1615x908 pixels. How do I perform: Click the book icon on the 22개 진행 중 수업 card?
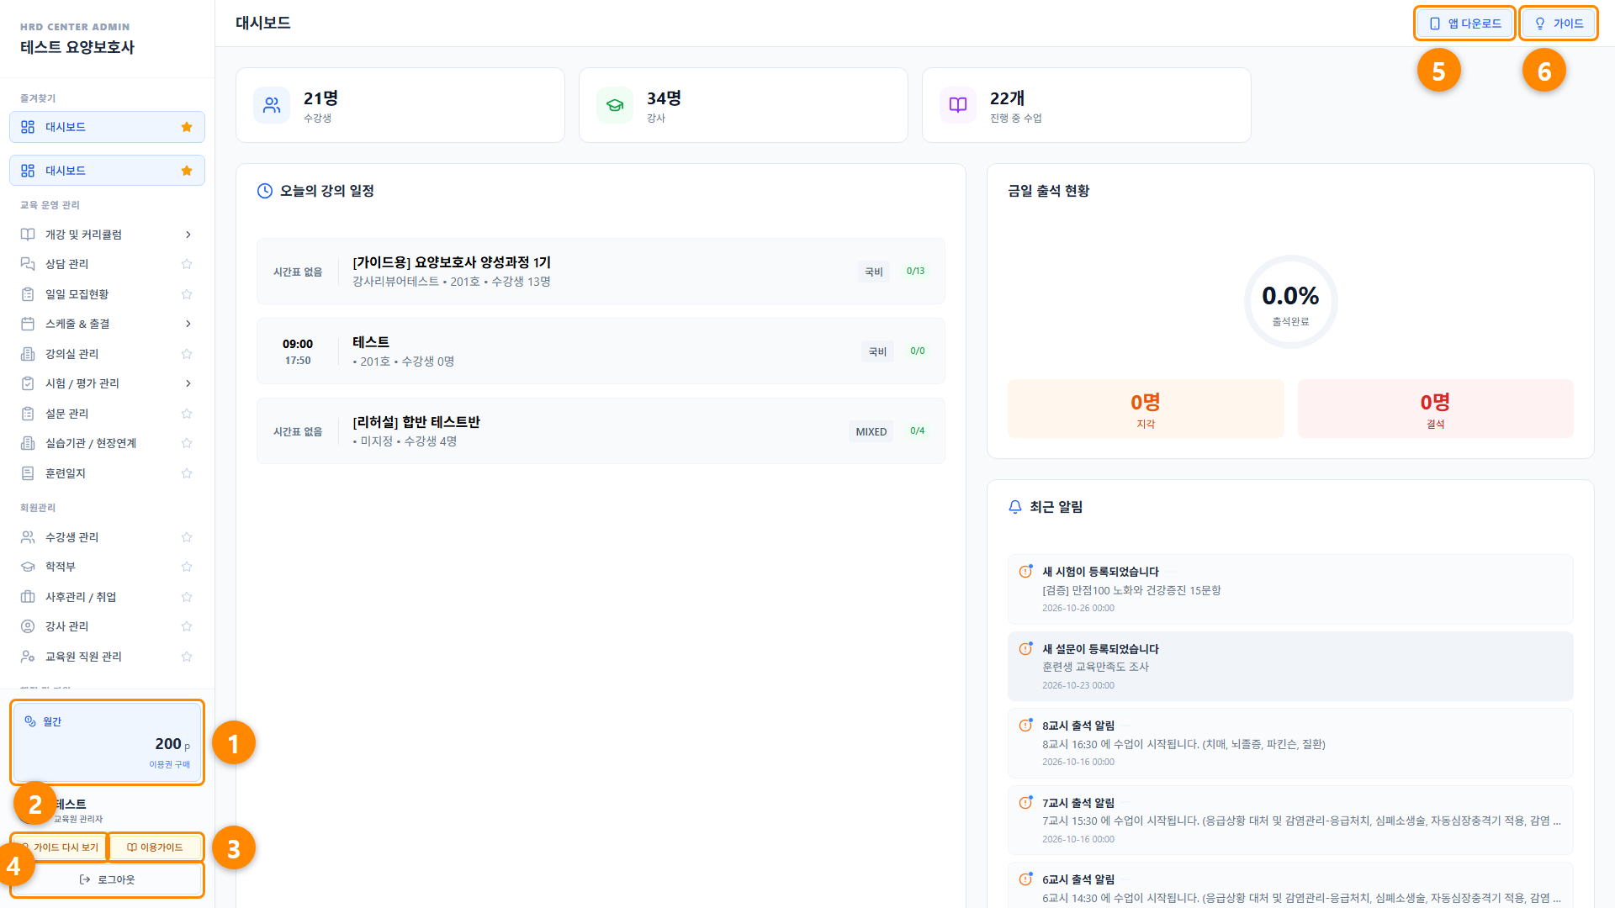[958, 105]
